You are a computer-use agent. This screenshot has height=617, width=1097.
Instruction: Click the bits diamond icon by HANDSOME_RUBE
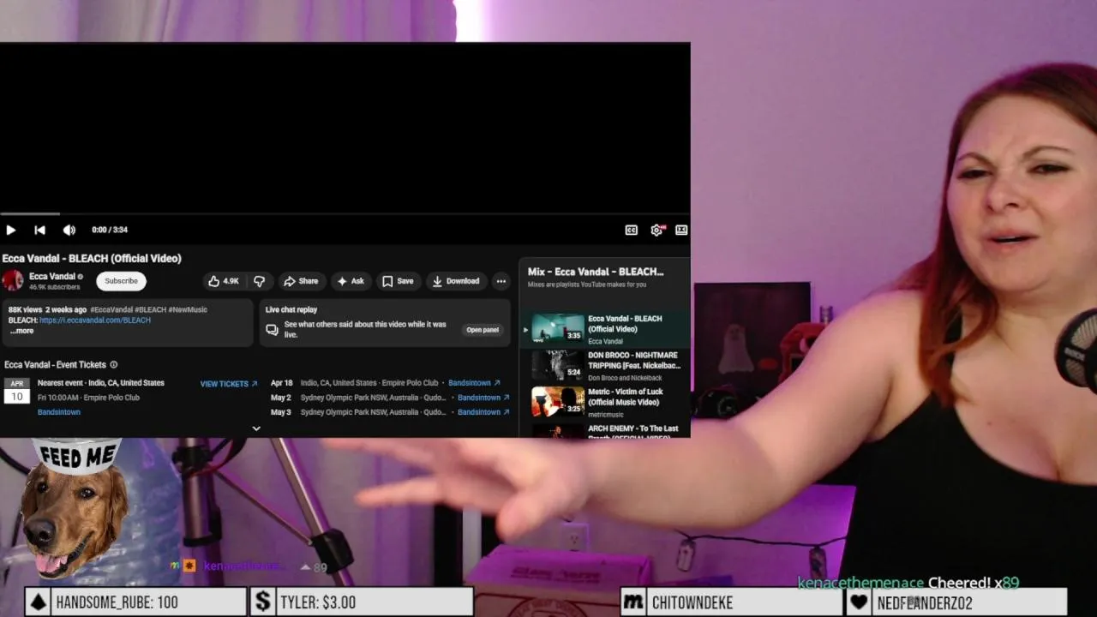38,602
